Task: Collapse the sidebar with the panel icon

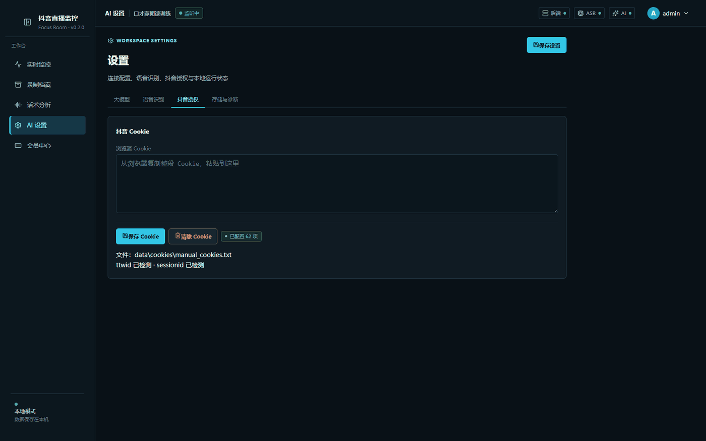Action: point(27,22)
